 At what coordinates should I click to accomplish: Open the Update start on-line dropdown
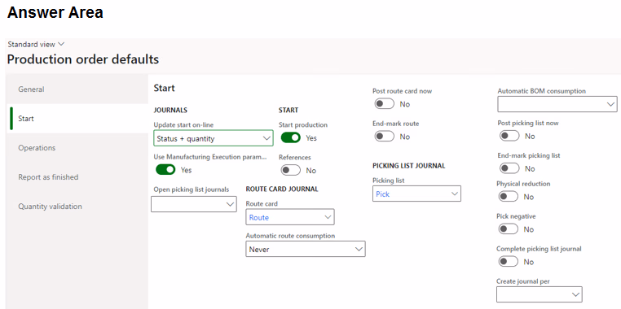[x=214, y=138]
